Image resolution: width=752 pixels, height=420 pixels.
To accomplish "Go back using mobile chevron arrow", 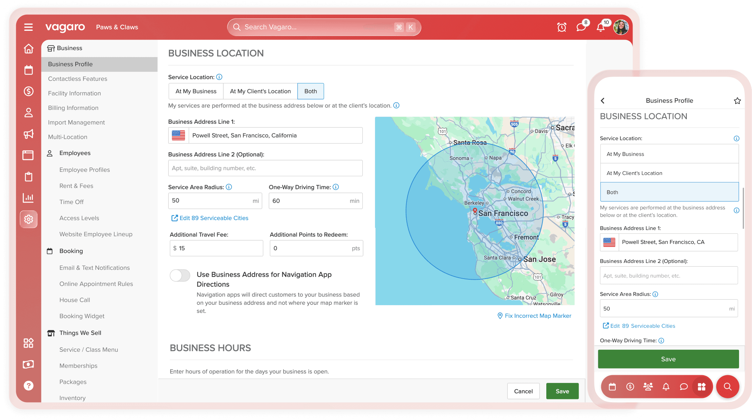I will [x=603, y=101].
